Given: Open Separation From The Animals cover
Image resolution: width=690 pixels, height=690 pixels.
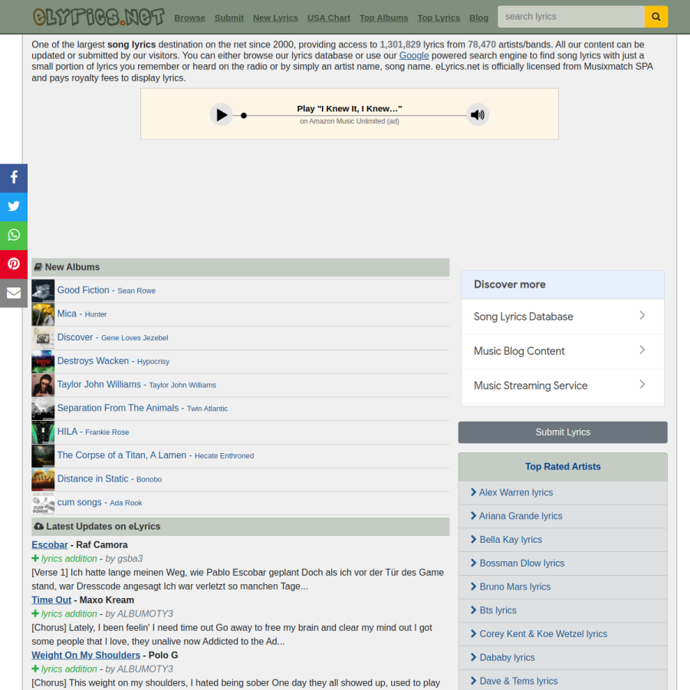Looking at the screenshot, I should point(43,409).
